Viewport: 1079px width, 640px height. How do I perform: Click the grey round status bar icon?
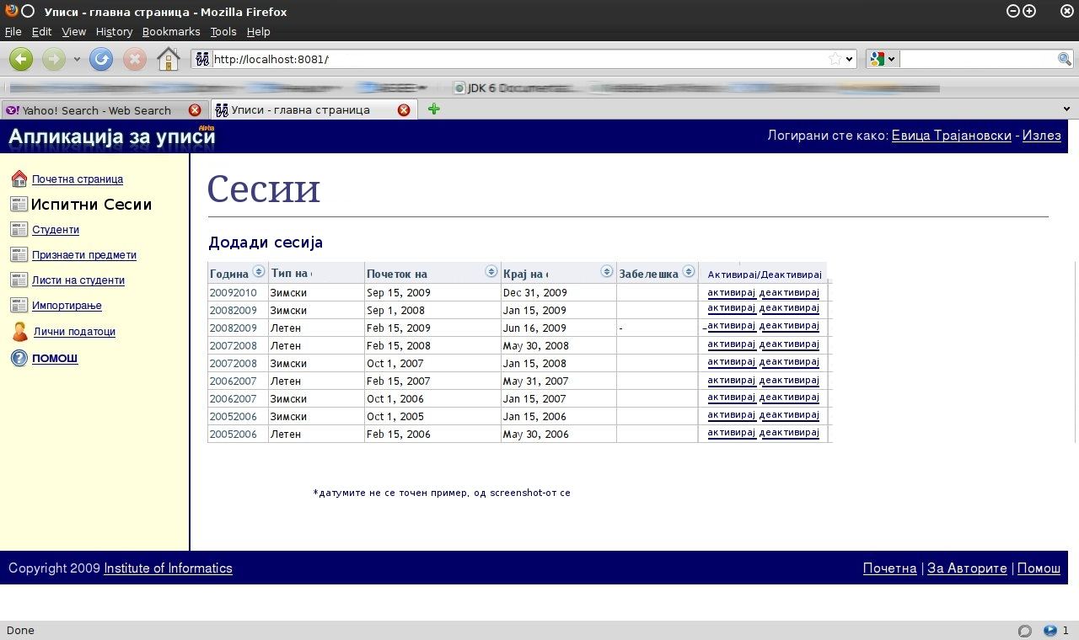click(x=1025, y=631)
